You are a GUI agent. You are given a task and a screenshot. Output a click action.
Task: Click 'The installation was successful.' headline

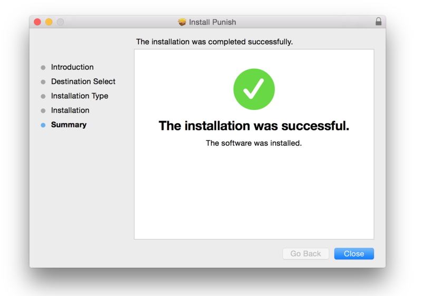(x=254, y=126)
